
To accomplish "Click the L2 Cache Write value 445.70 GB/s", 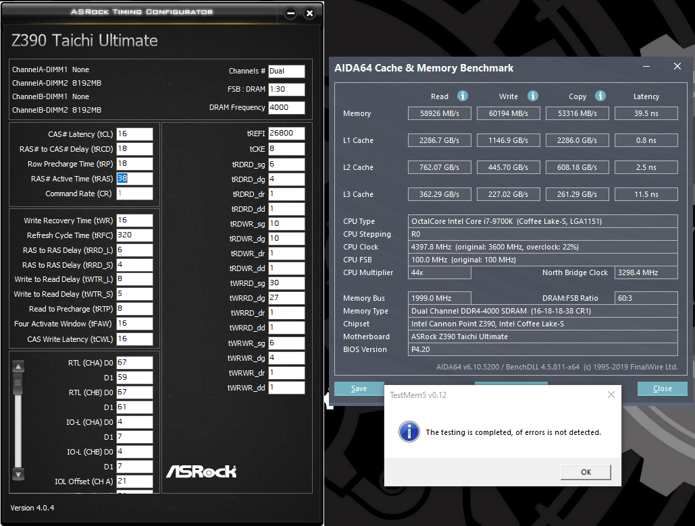I will [x=509, y=167].
